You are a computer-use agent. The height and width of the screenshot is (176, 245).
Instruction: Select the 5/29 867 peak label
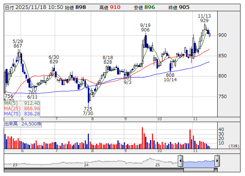point(18,44)
